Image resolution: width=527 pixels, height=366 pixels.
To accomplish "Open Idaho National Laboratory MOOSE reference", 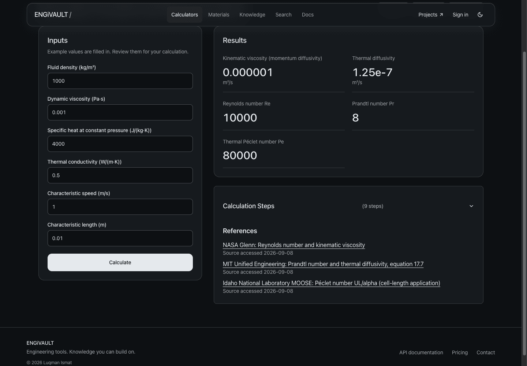I will point(332,283).
